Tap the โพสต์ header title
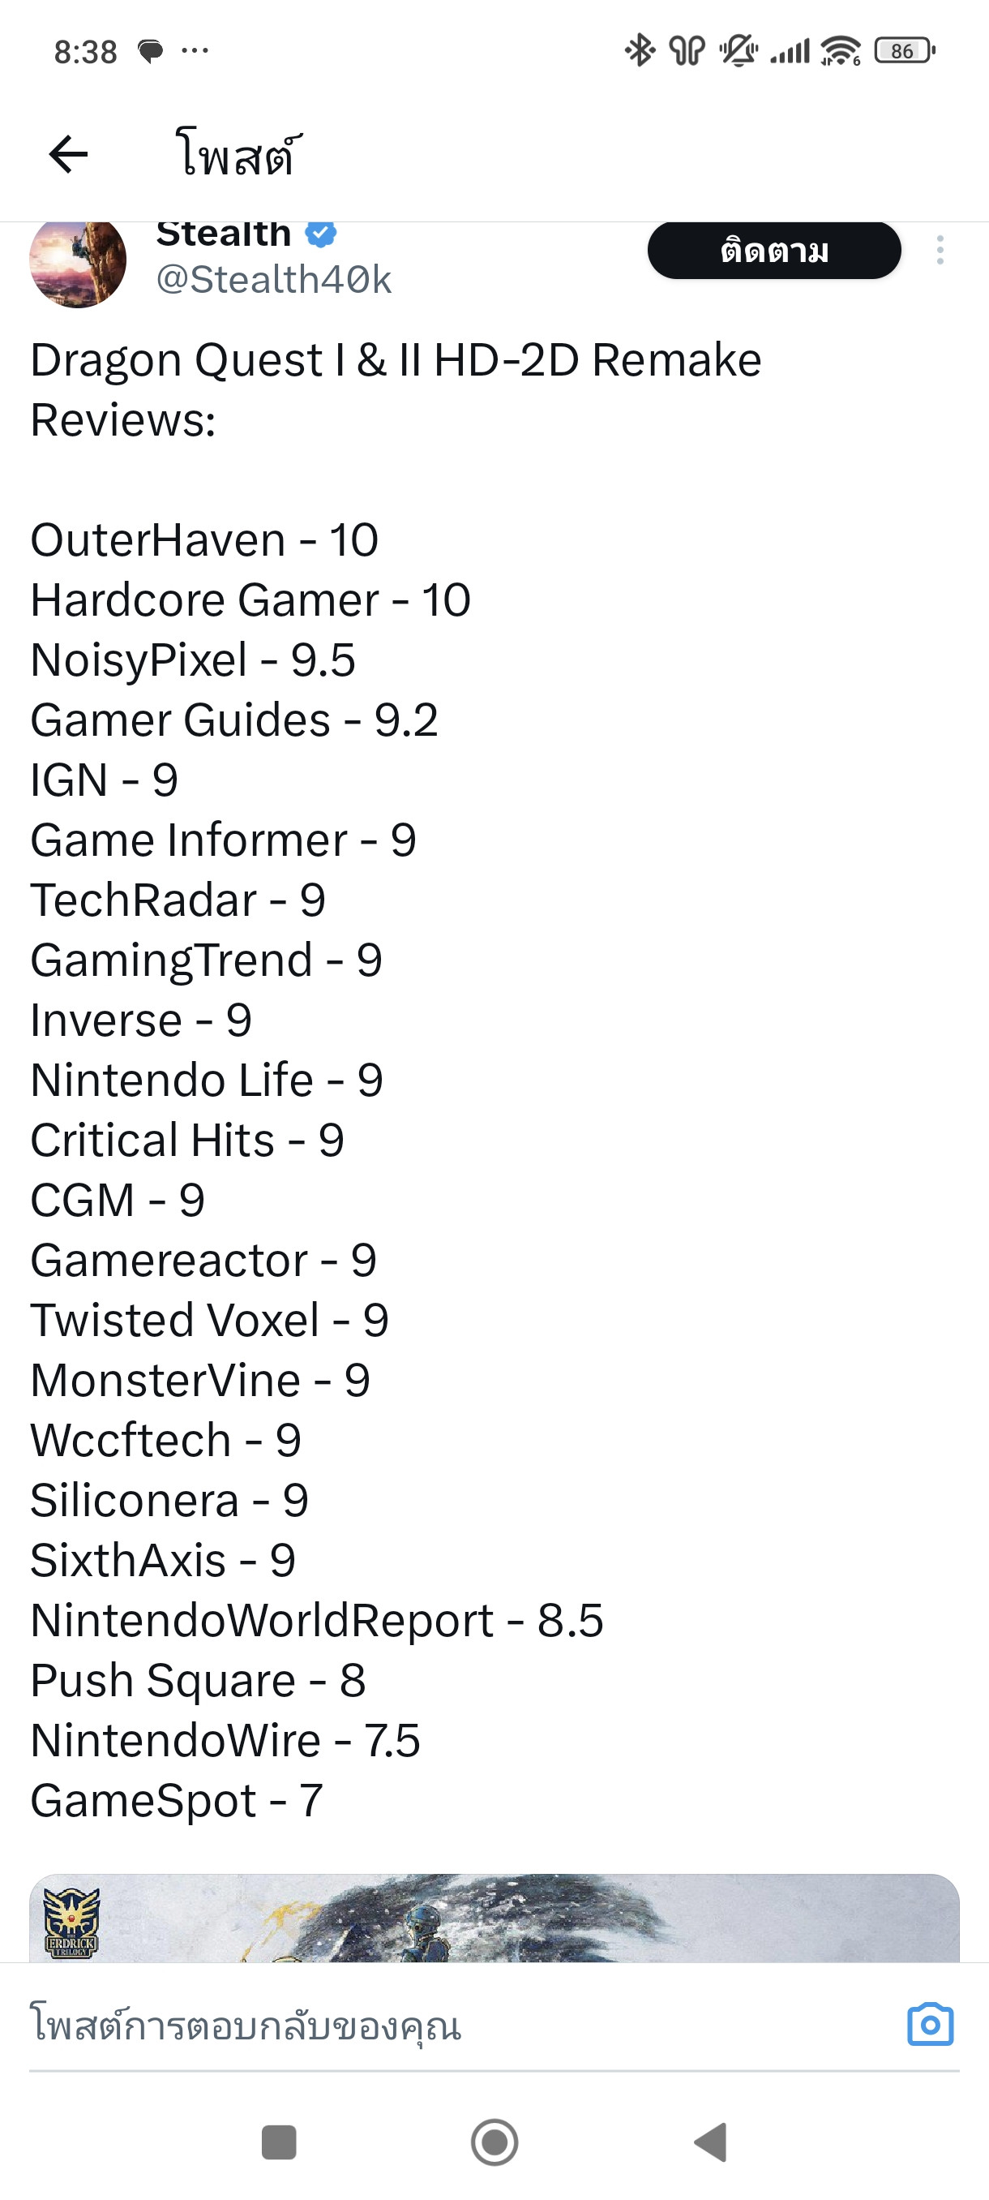Screen dimensions: 989x2200 point(238,157)
